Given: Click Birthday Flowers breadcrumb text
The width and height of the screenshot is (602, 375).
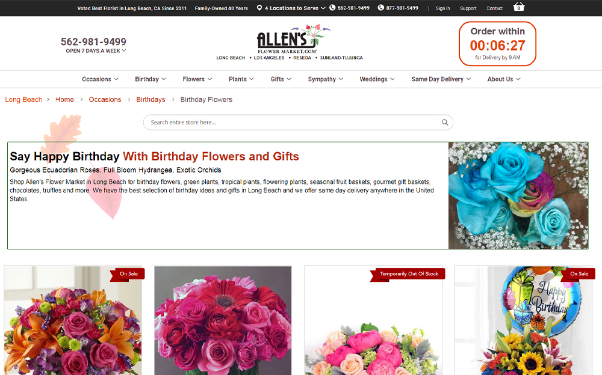Looking at the screenshot, I should [206, 99].
